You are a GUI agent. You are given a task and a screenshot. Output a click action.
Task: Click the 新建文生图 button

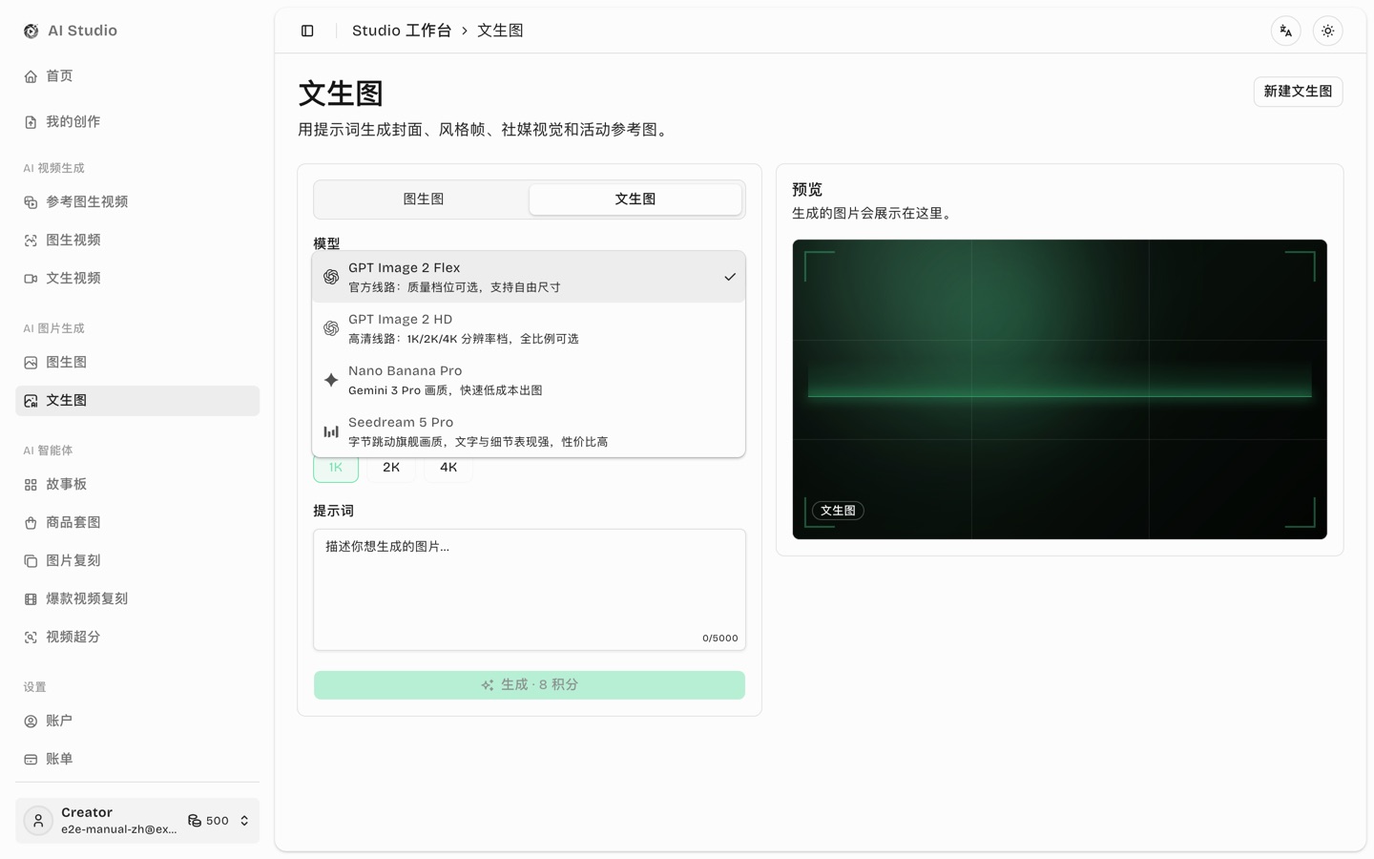pyautogui.click(x=1298, y=92)
